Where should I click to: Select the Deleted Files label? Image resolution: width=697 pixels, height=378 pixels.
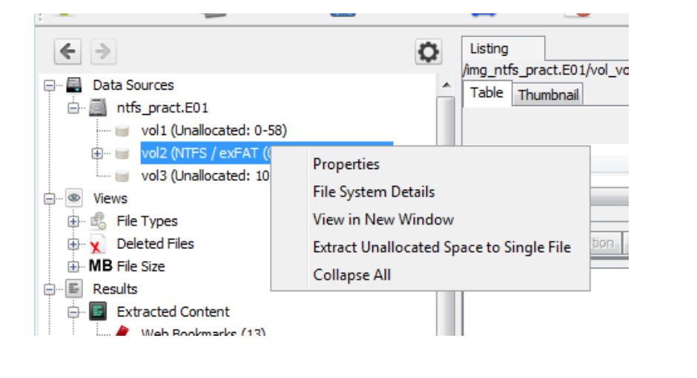[x=155, y=243]
